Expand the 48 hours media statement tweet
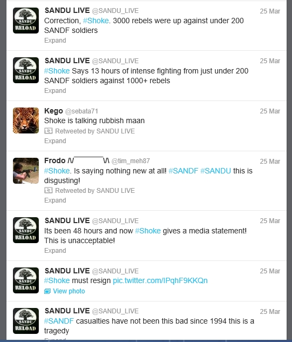Viewport: 292px width, 342px height. [55, 250]
